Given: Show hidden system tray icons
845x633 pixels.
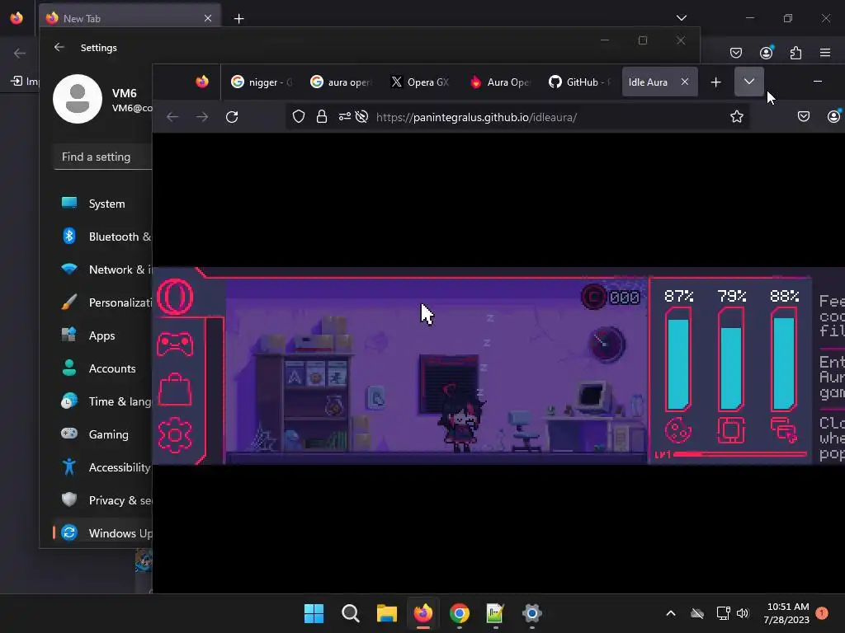Looking at the screenshot, I should click(x=670, y=613).
